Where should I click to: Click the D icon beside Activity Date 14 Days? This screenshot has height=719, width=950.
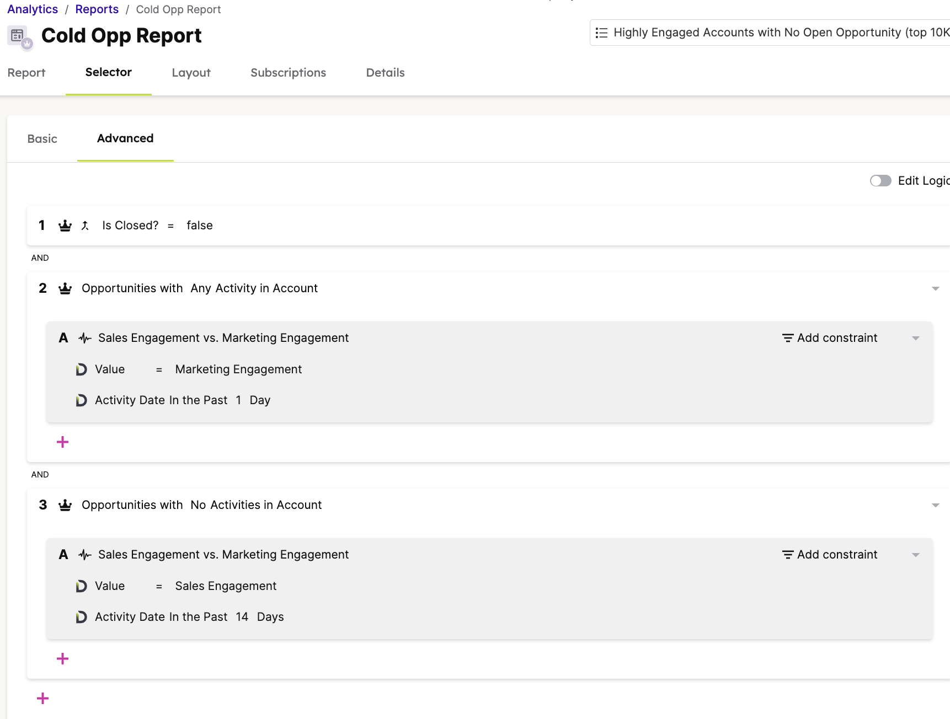point(81,617)
